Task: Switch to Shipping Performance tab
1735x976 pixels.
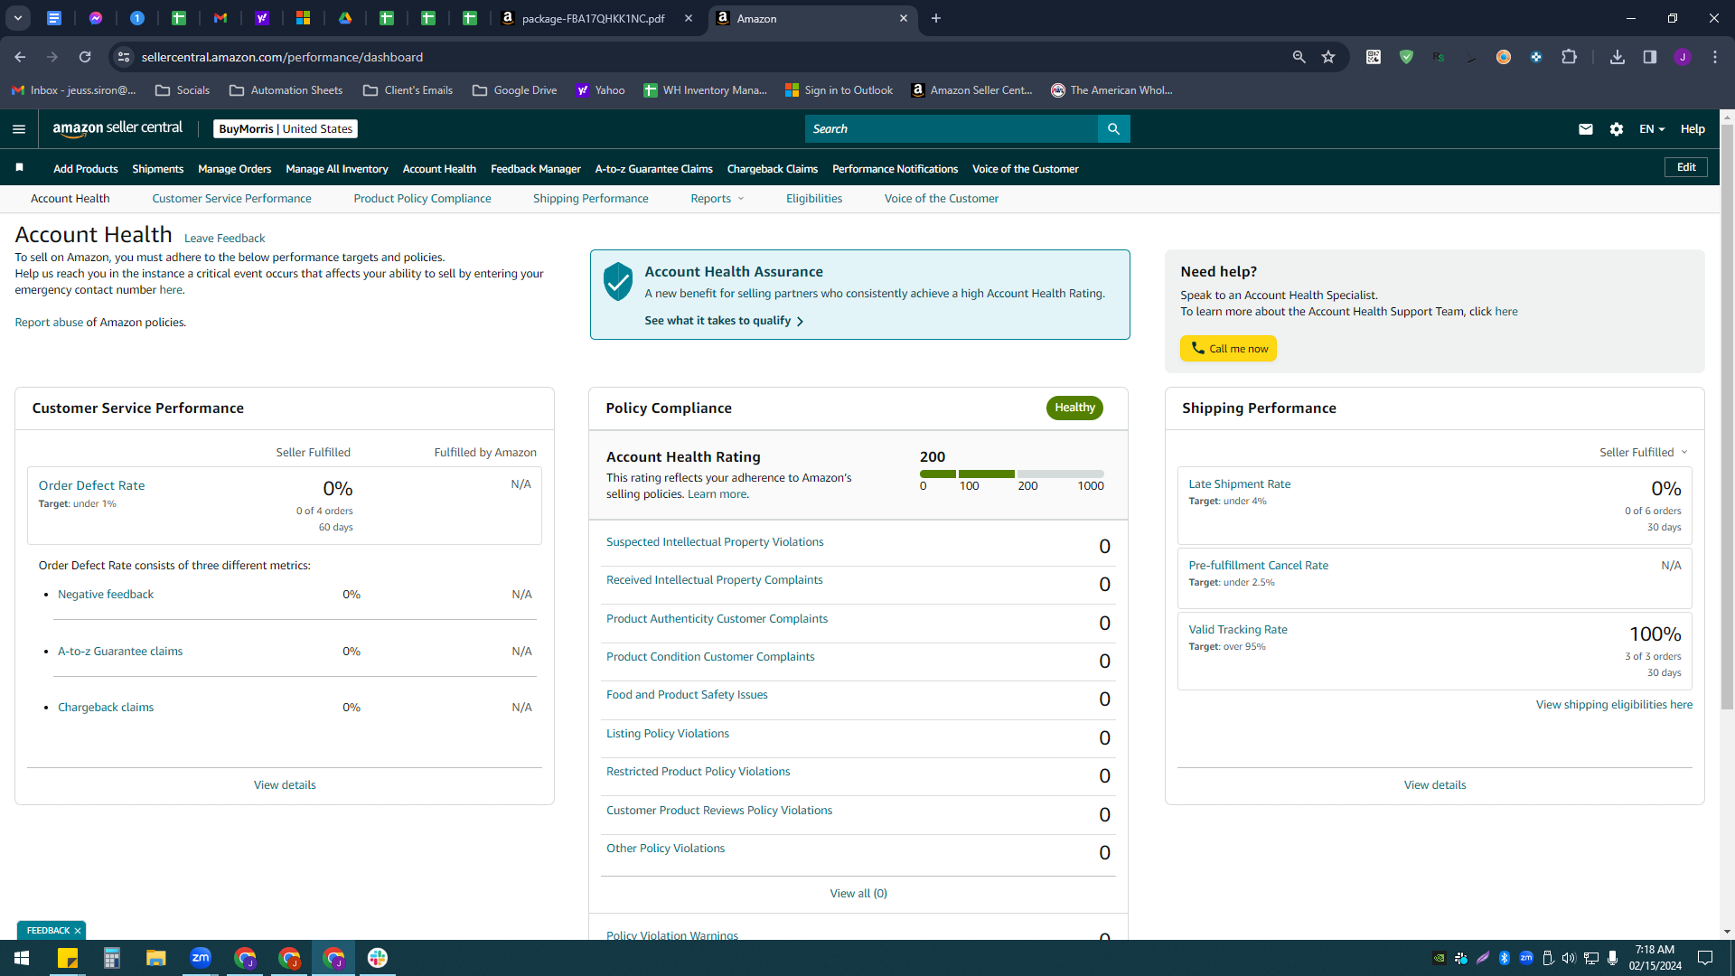Action: (x=590, y=199)
